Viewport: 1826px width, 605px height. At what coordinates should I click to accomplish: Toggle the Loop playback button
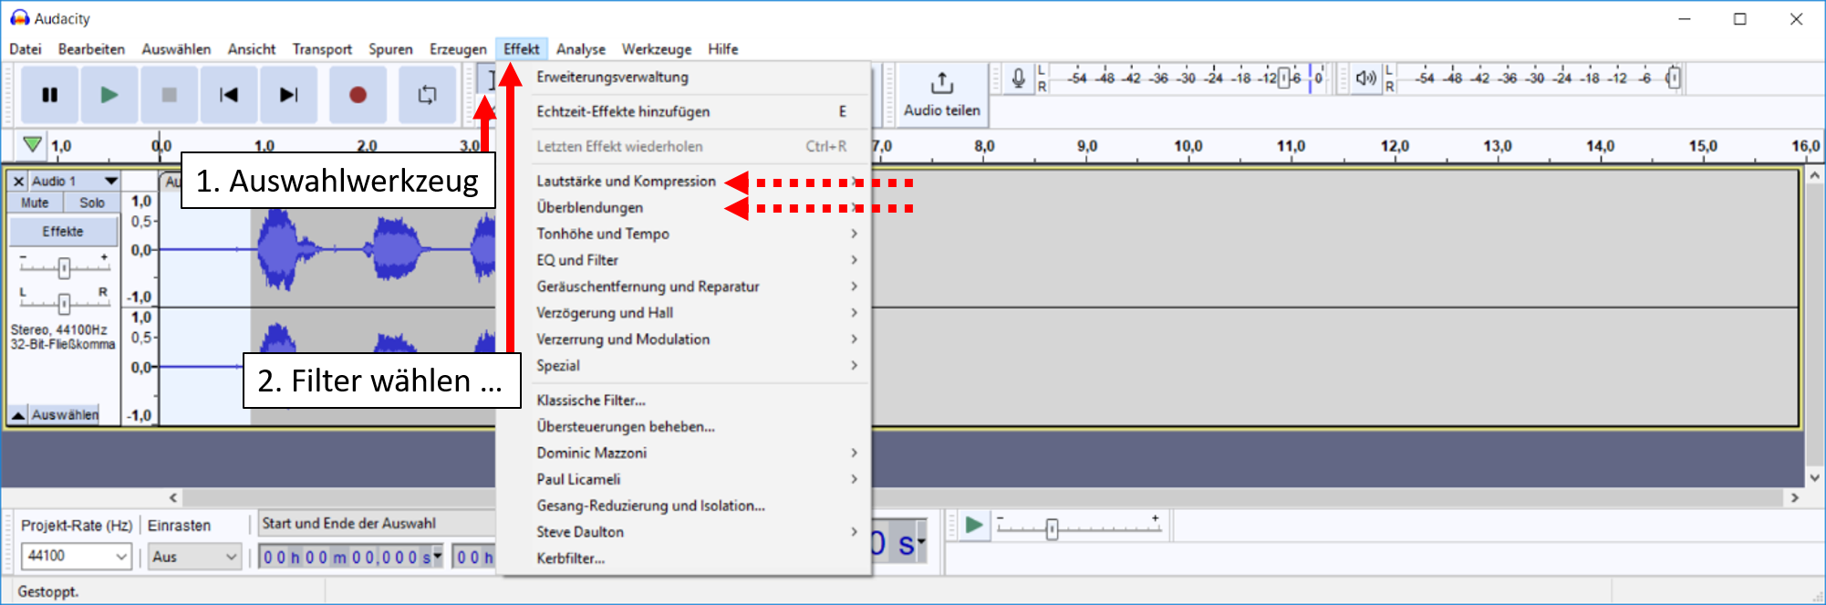click(427, 95)
